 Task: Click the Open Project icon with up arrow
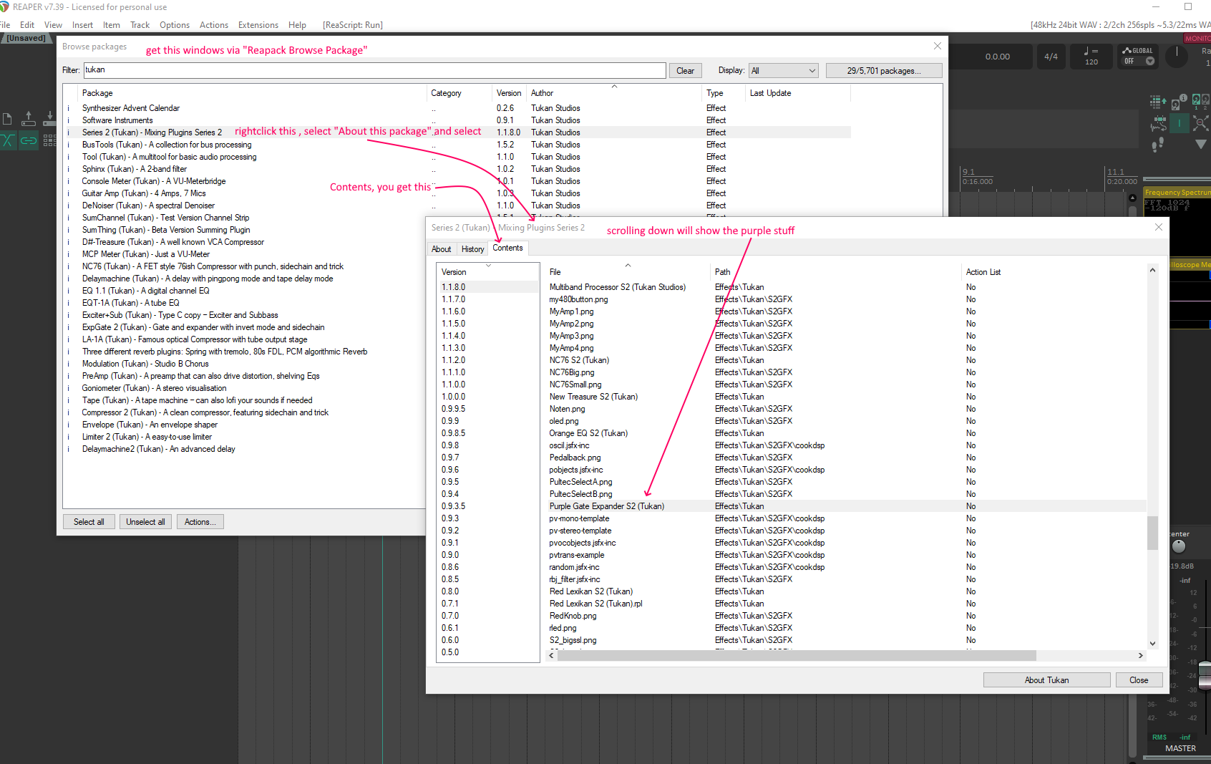(29, 119)
